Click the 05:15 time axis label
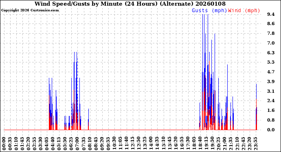Screen dimensions: 281x152 [x=59, y=144]
